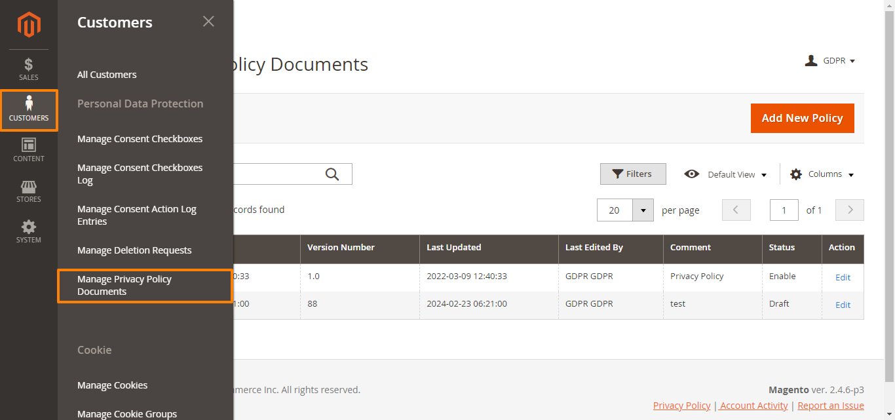
Task: Open the per page size dropdown arrow
Action: [643, 210]
